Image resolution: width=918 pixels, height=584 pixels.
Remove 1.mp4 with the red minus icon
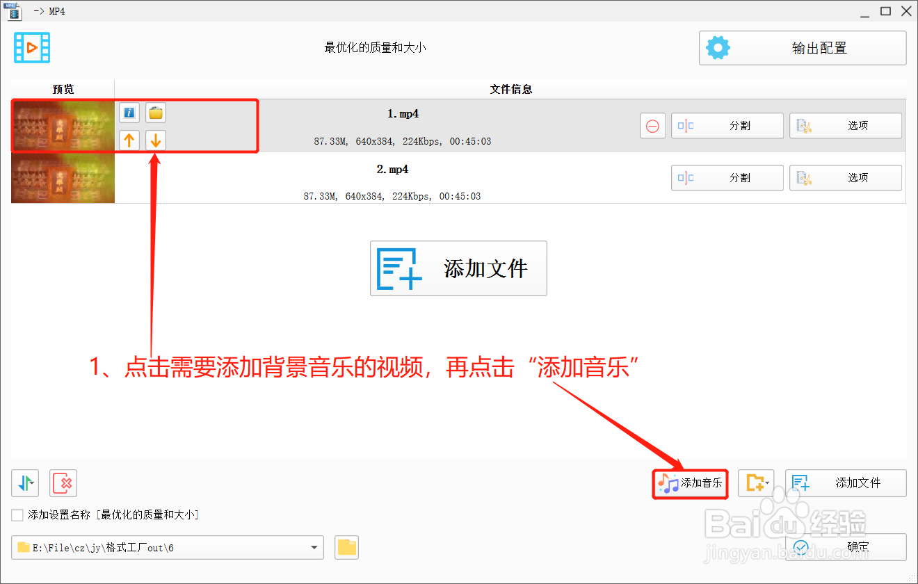[652, 126]
